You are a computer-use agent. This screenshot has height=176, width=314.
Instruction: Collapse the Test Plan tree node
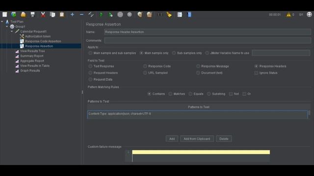(2, 22)
